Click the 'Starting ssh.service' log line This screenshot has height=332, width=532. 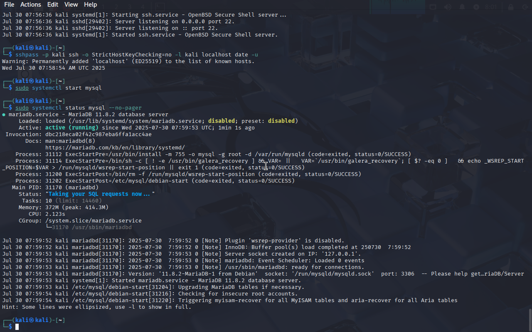coord(144,15)
